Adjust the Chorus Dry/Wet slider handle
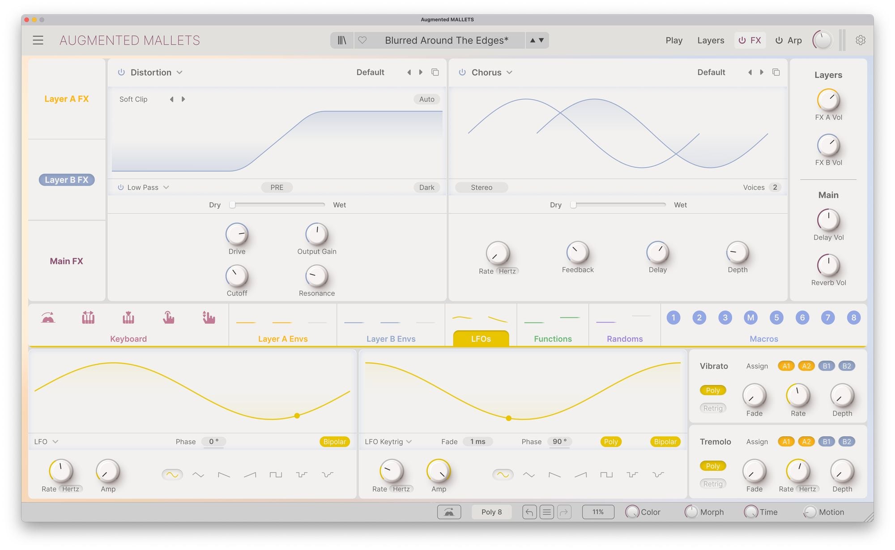This screenshot has width=895, height=550. [x=573, y=205]
